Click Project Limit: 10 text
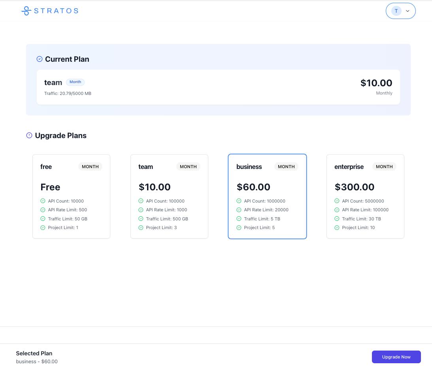The height and width of the screenshot is (366, 432). [358, 228]
